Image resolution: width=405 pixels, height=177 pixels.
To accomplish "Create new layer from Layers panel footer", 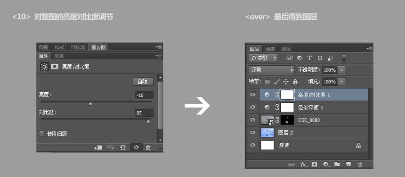I will (x=348, y=164).
